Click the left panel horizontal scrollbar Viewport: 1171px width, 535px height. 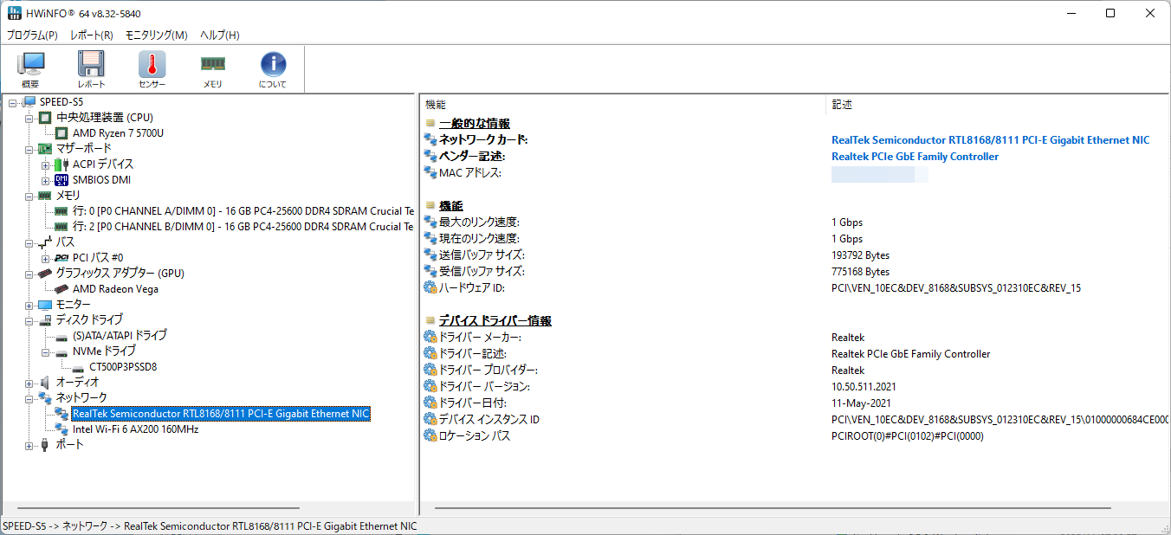158,508
